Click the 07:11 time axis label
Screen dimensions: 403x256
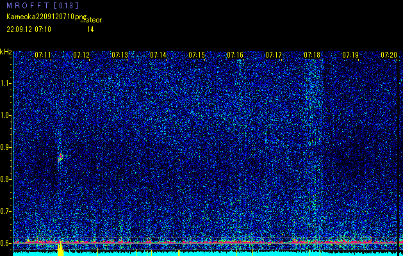tap(43, 55)
